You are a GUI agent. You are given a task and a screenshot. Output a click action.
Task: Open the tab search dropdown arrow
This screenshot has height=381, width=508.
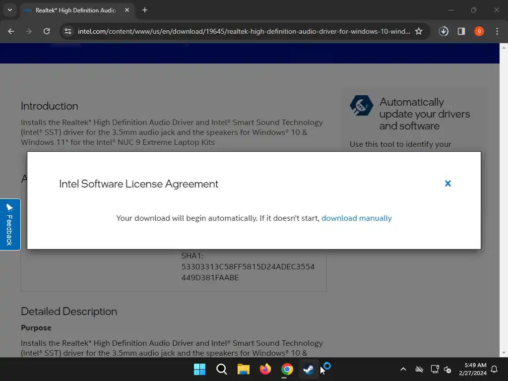pyautogui.click(x=10, y=10)
